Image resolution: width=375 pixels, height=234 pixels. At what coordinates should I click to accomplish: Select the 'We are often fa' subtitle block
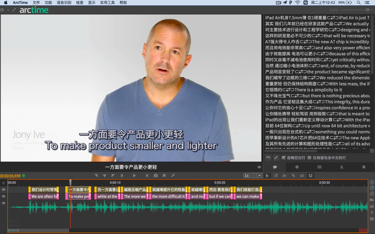click(44, 196)
